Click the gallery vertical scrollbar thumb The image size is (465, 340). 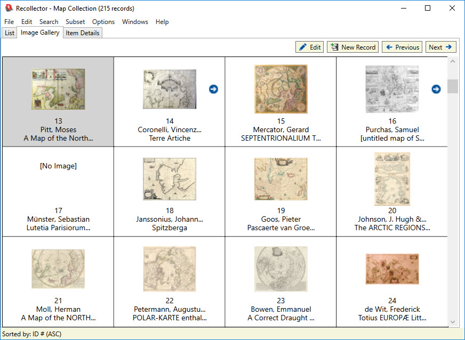tap(453, 86)
